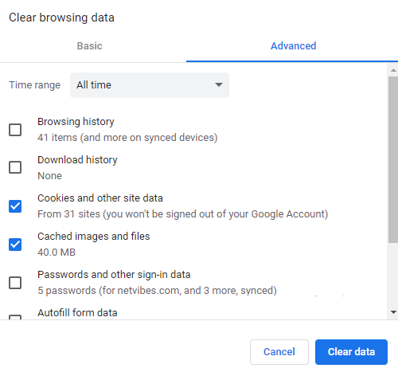This screenshot has height=376, width=398.
Task: Click the Browsing history label text
Action: 76,122
